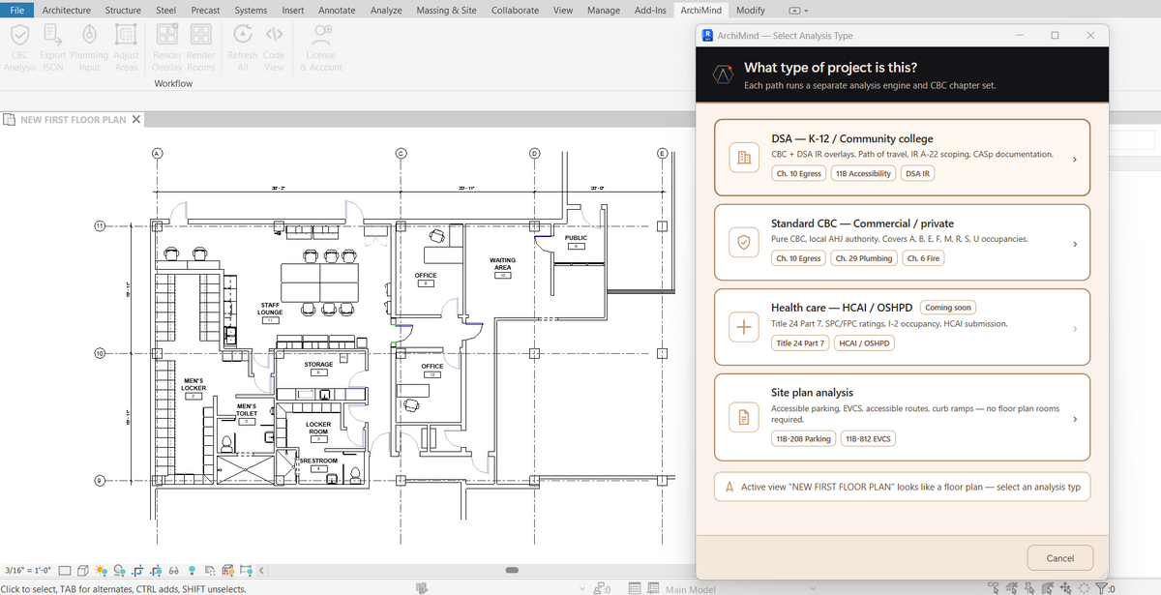This screenshot has width=1161, height=595.
Task: Click Health care — HCAI / OSHPD card
Action: click(902, 327)
